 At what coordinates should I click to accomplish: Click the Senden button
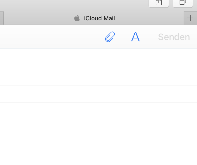pos(174,37)
